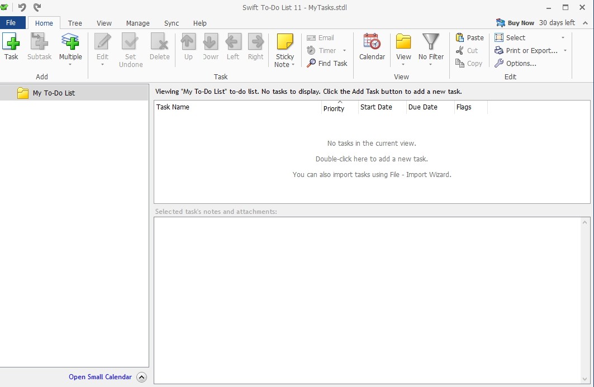Move task Right arrow icon
The height and width of the screenshot is (387, 594).
tap(256, 41)
